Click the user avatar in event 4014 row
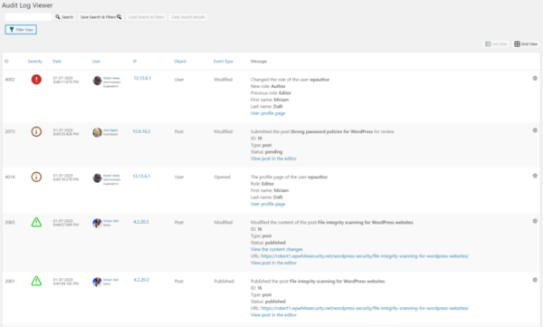 pyautogui.click(x=97, y=178)
